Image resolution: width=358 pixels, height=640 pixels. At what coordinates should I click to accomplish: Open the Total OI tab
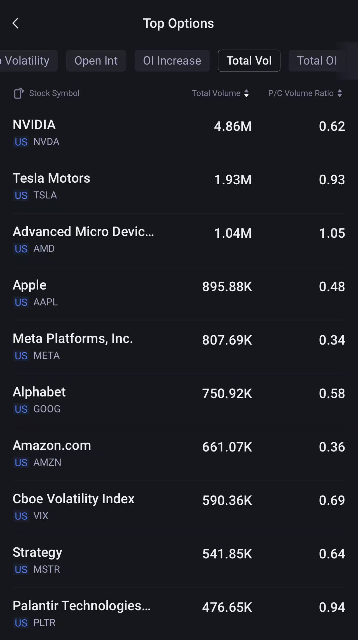click(x=316, y=61)
